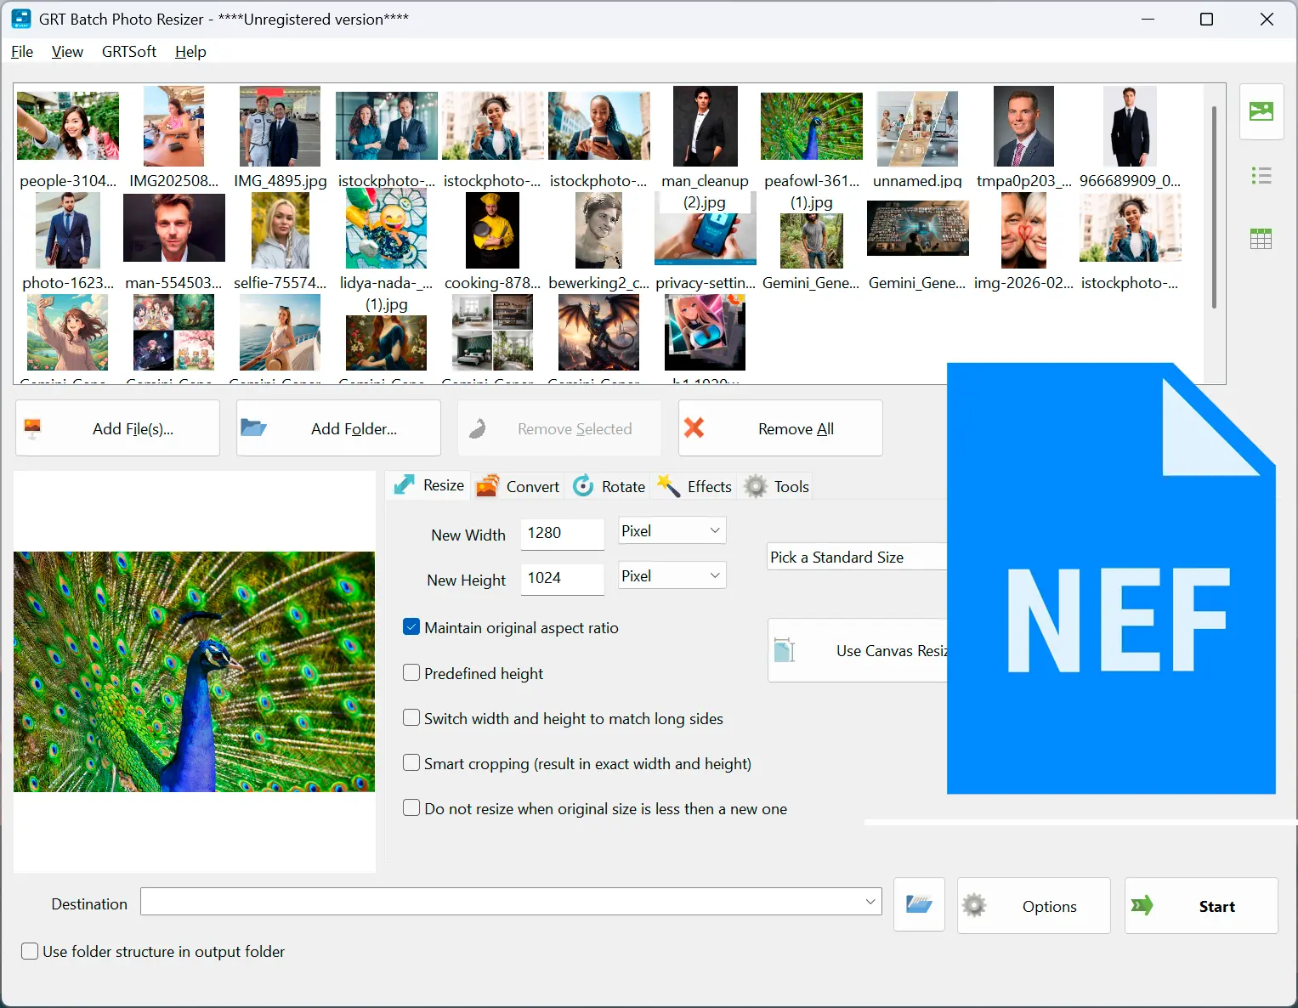
Task: Open the View menu
Action: pyautogui.click(x=67, y=52)
